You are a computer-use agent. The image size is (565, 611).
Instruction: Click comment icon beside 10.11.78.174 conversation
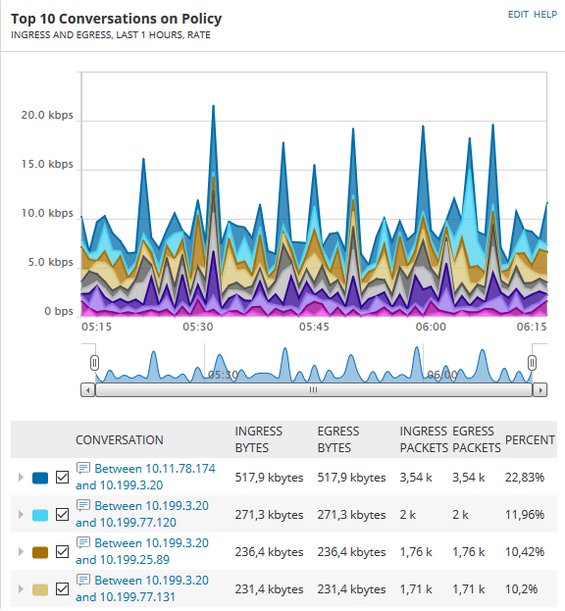tap(83, 468)
